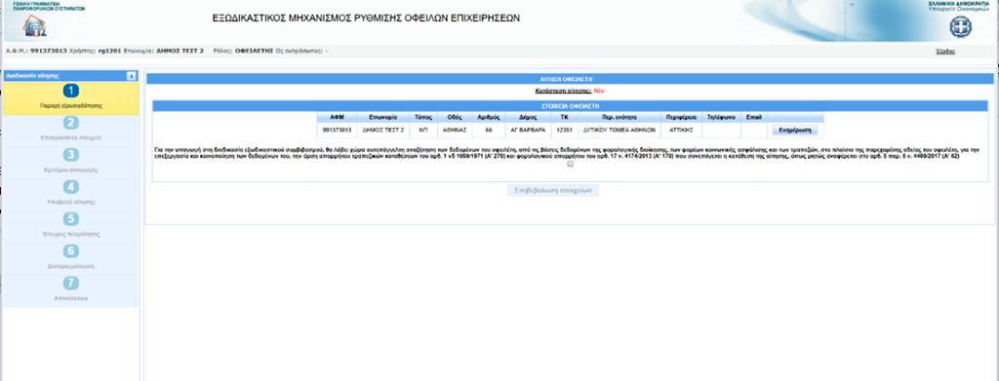Click the step 3 number icon
The width and height of the screenshot is (999, 381).
click(x=71, y=155)
